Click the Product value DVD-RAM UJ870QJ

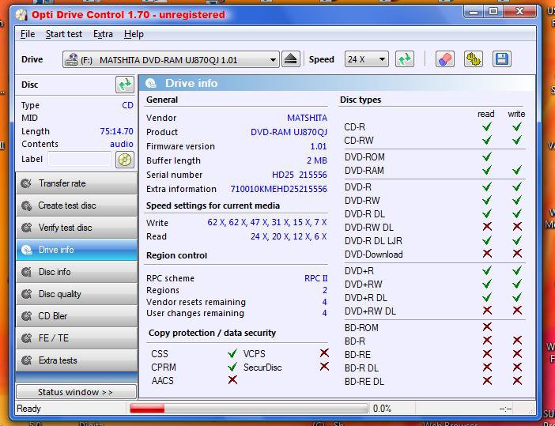coord(289,132)
